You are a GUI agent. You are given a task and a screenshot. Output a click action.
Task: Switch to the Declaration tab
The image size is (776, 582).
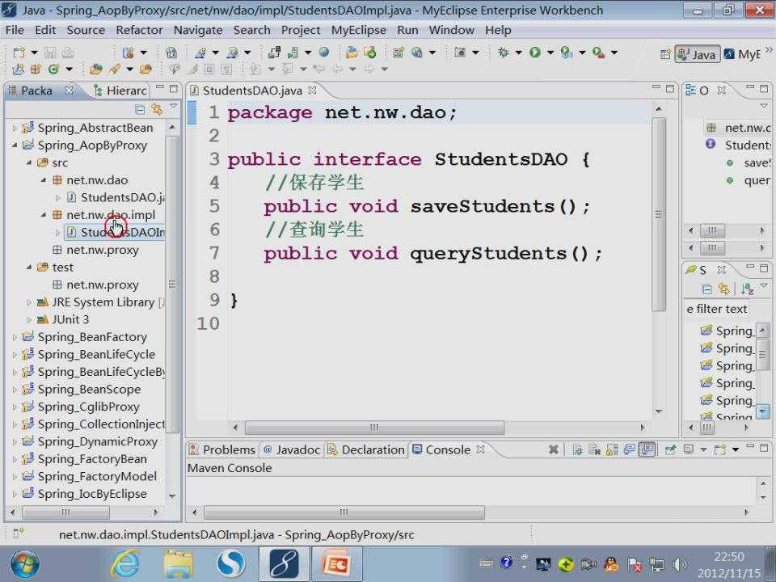coord(366,450)
